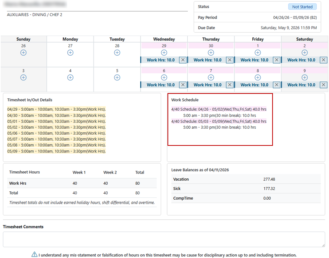Screen dimensions: 329x258
Task: Click the 4/40 Schedule 05/03 - 05/09 line
Action: point(219,122)
